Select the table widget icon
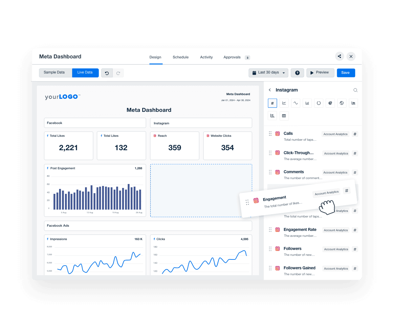The image size is (394, 328). [x=284, y=116]
